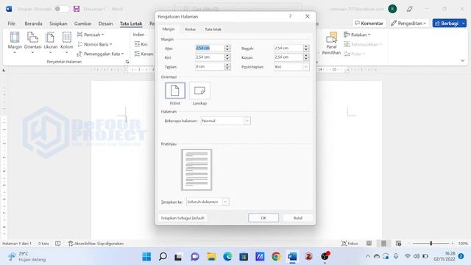Image resolution: width=471 pixels, height=265 pixels.
Task: Open the Pemisah breaks menu
Action: pyautogui.click(x=91, y=35)
